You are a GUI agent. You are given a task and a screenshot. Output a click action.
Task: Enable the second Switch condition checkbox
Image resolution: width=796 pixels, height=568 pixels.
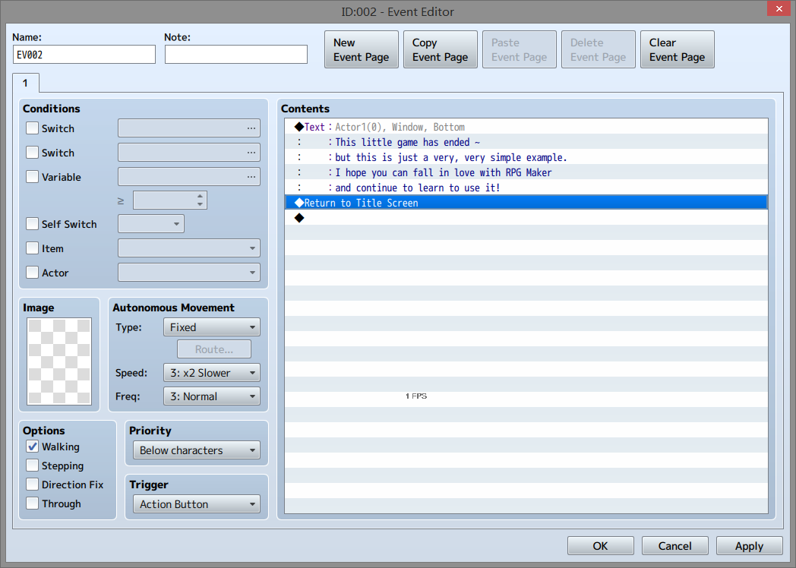tap(32, 153)
